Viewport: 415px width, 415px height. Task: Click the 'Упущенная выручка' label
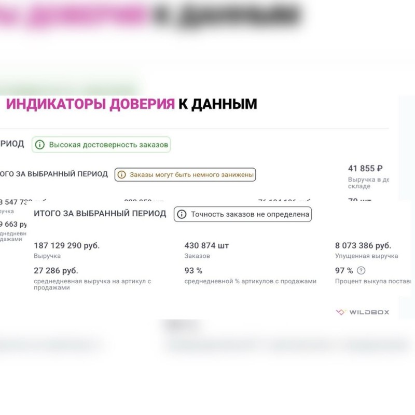(367, 256)
